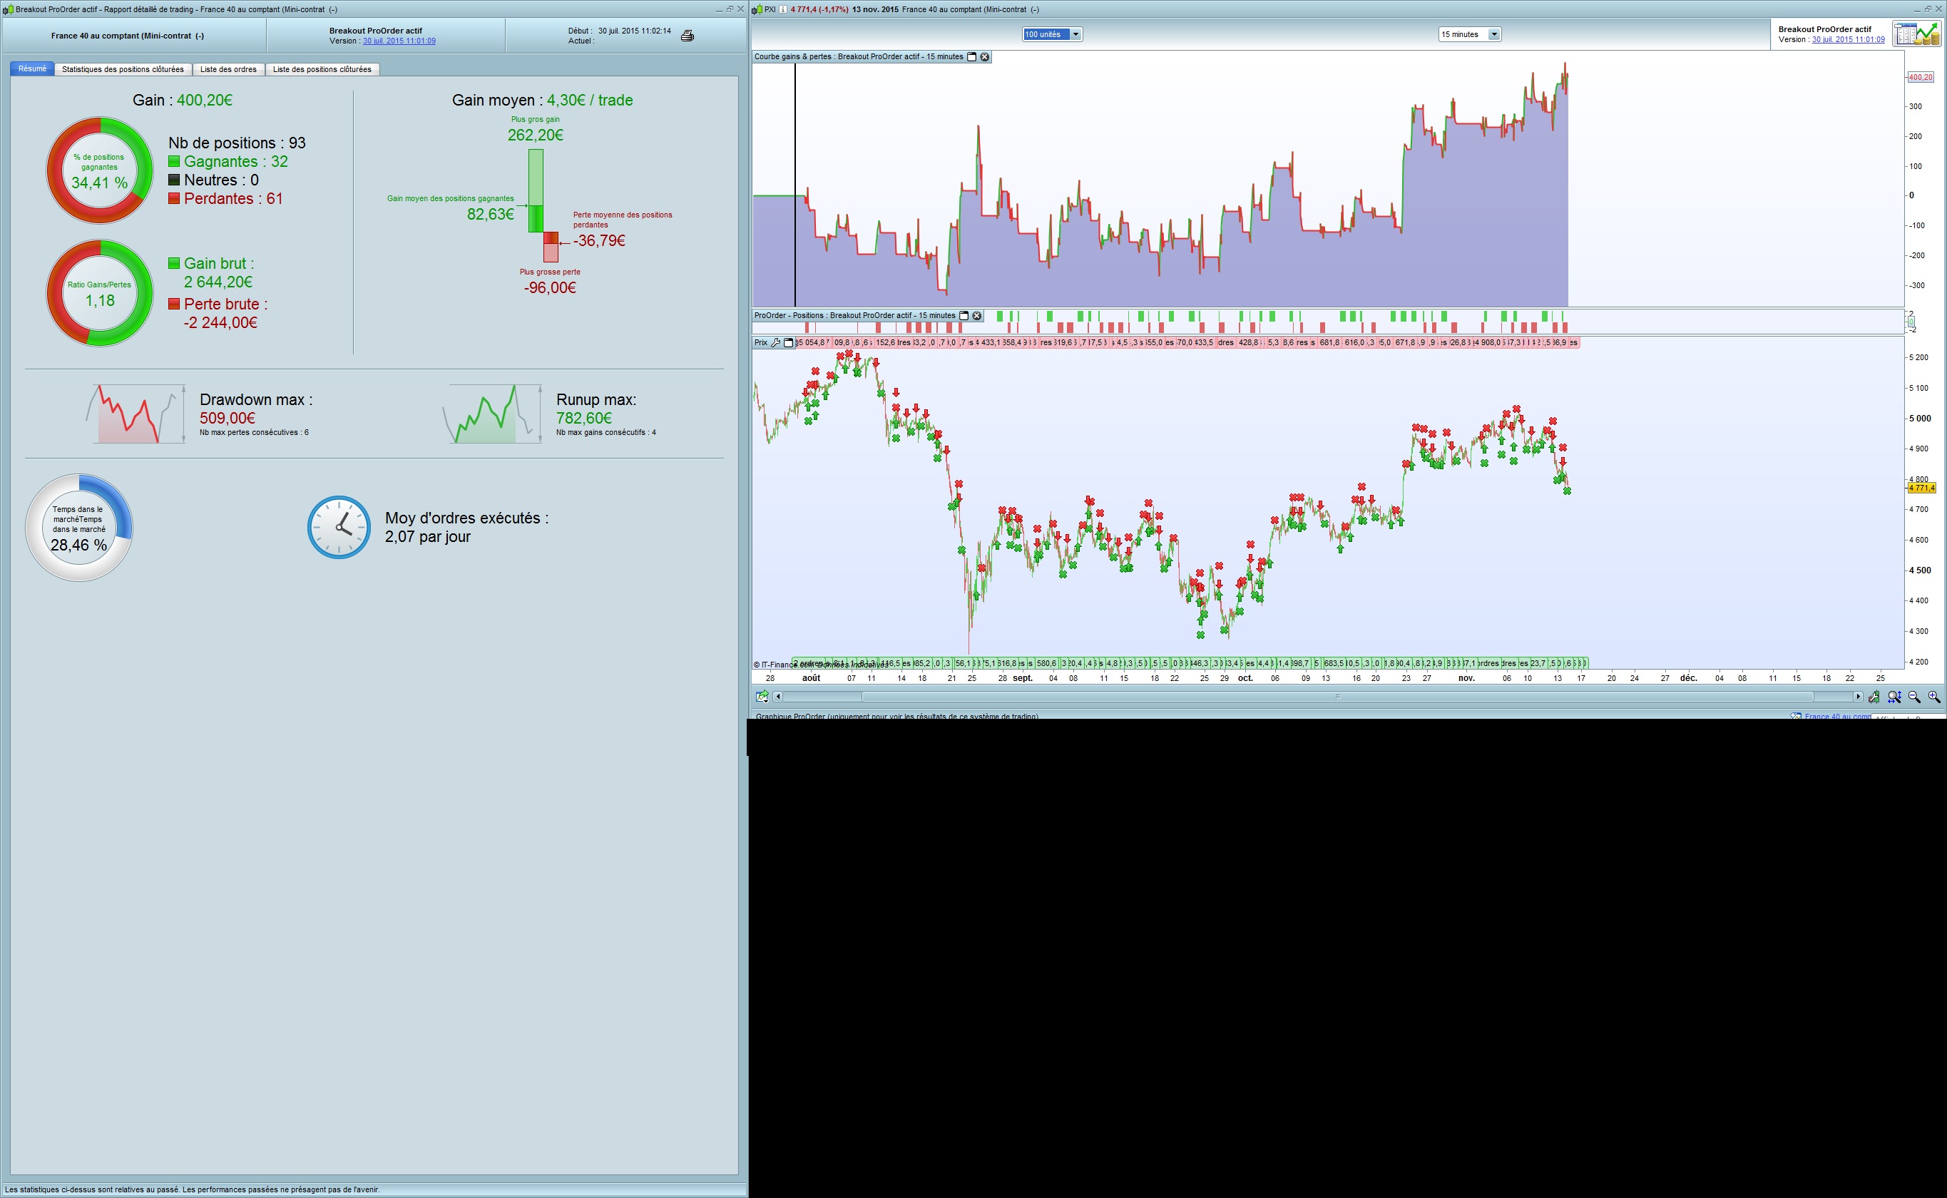Click the info icon next to PXI

(783, 9)
